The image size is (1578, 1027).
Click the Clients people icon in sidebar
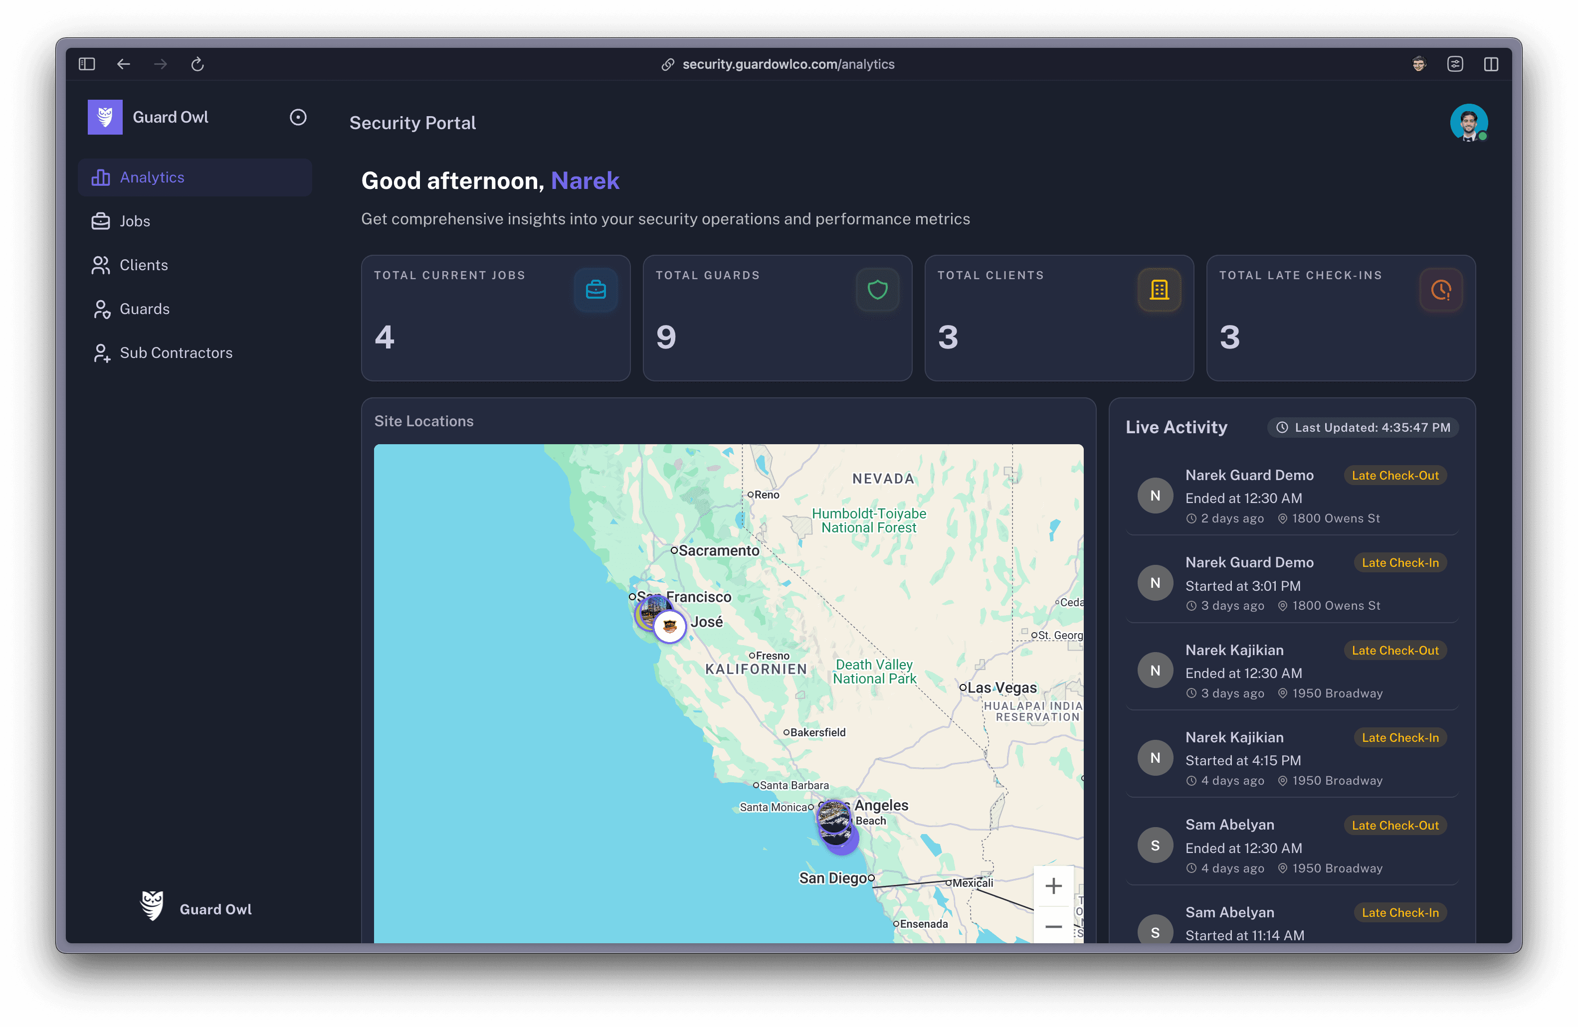click(x=100, y=264)
